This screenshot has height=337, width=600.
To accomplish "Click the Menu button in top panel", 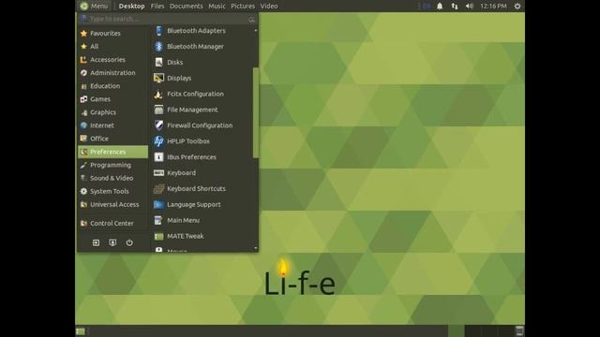I will pos(94,7).
